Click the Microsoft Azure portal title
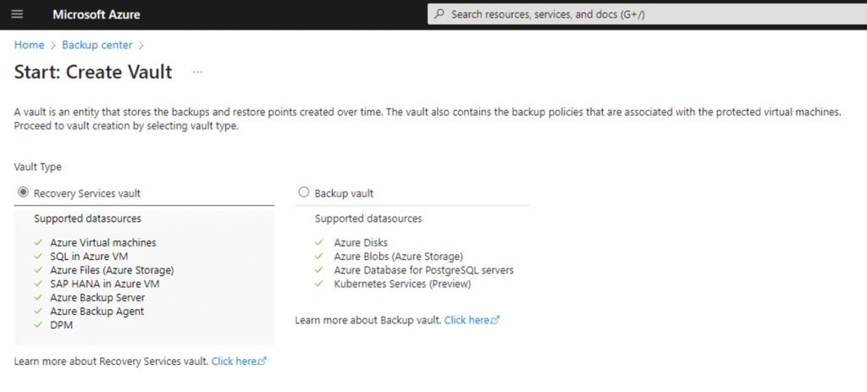Screen dimensions: 867x392 pyautogui.click(x=97, y=14)
